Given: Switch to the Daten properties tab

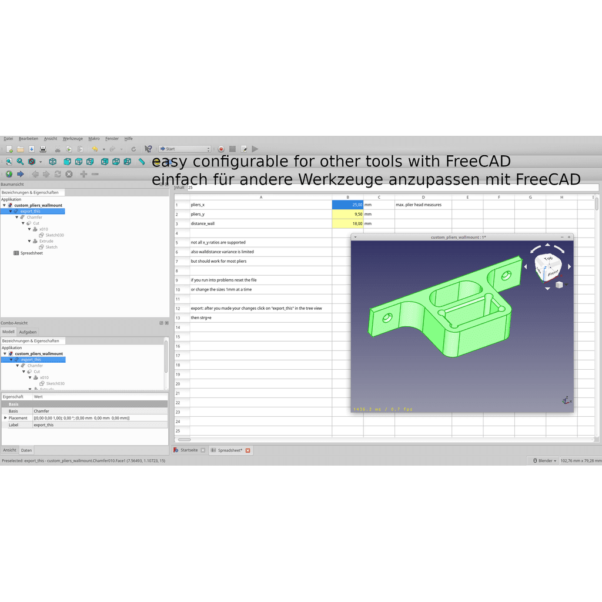Looking at the screenshot, I should click(26, 450).
